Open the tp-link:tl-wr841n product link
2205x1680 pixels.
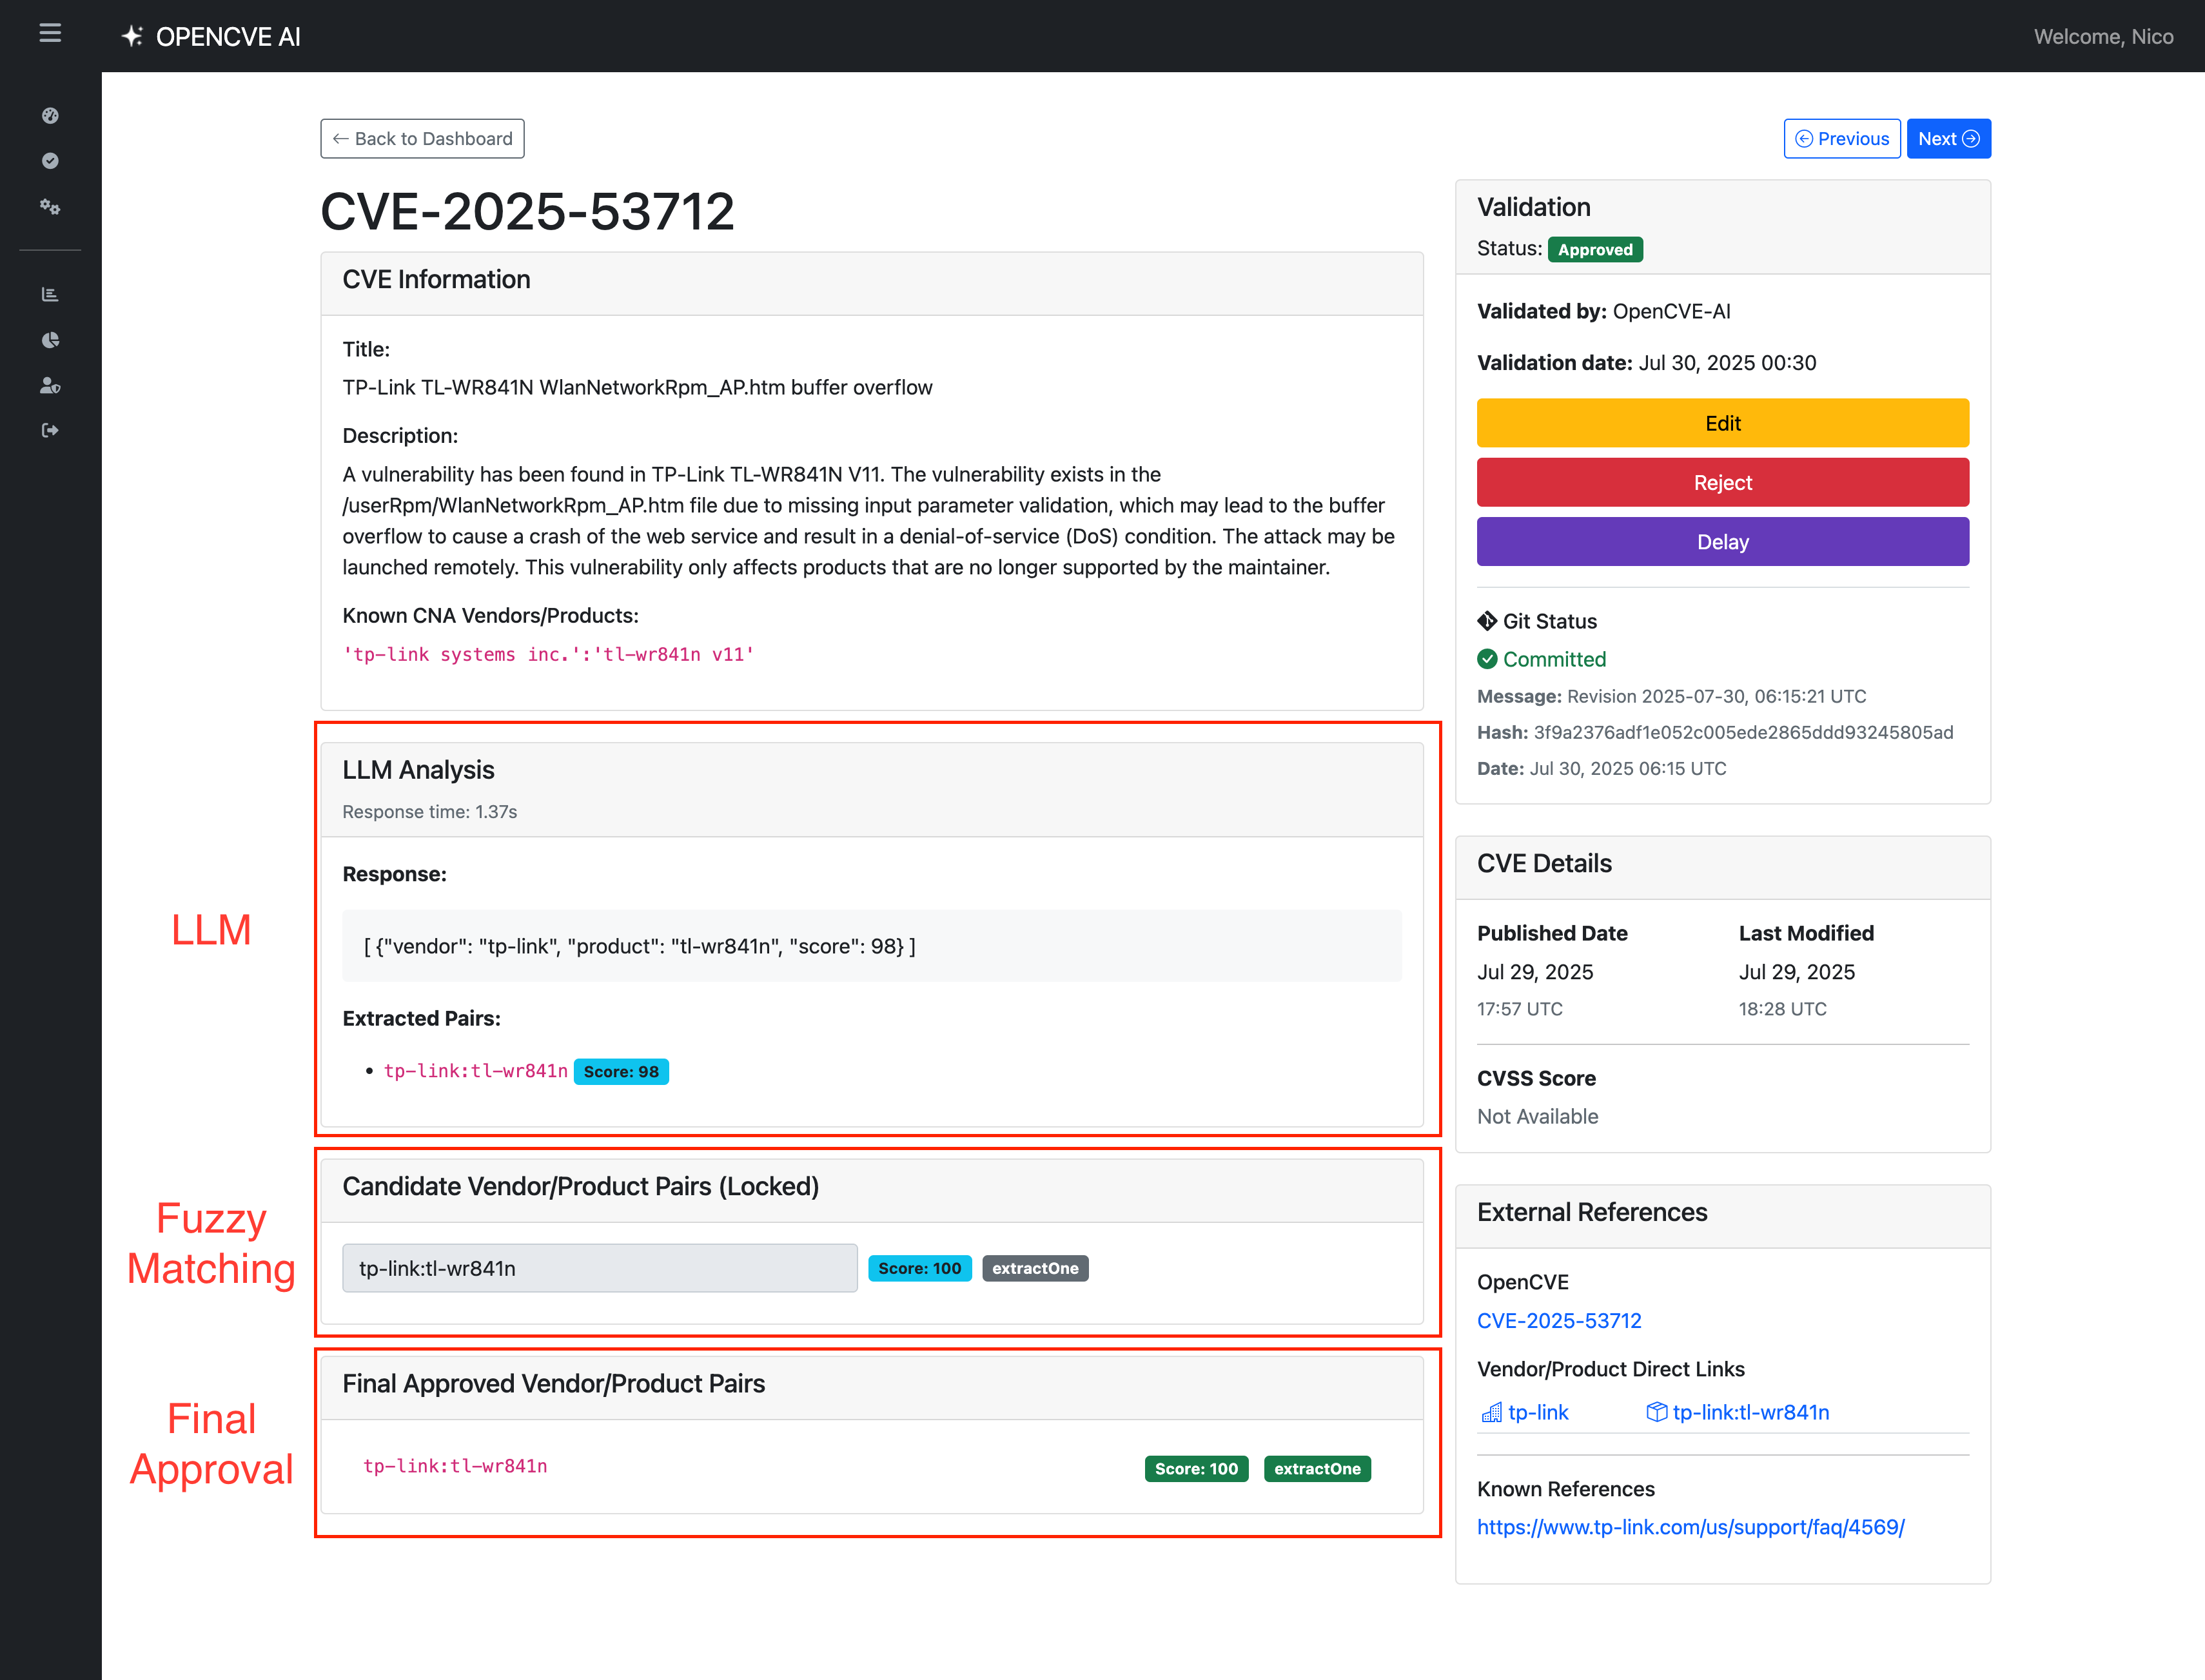[x=1751, y=1412]
